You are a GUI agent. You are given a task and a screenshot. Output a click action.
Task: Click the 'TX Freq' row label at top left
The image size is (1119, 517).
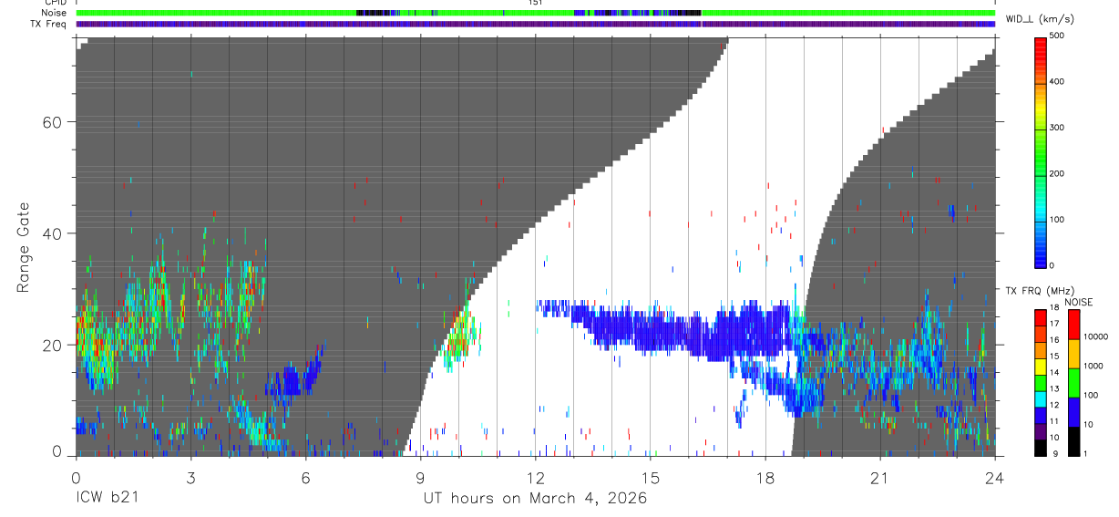(49, 24)
